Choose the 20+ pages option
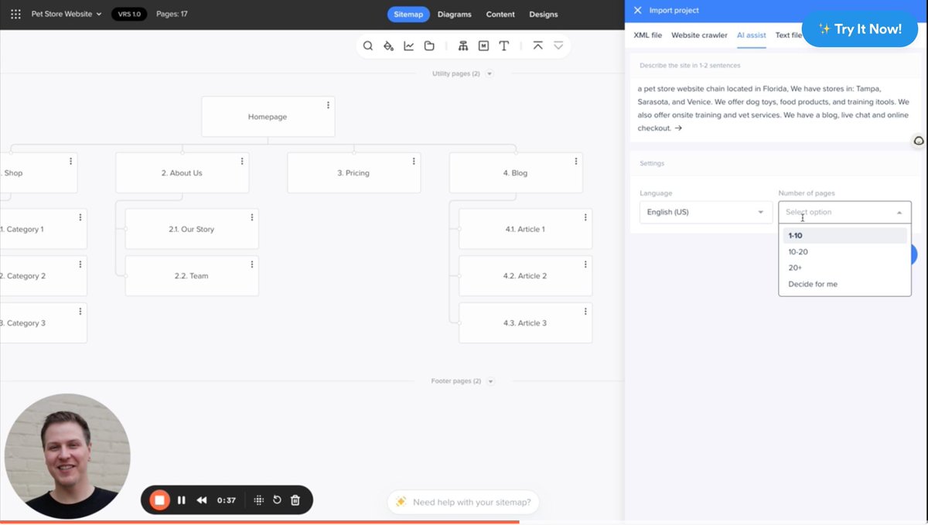Screen dimensions: 928x525 tap(844, 268)
